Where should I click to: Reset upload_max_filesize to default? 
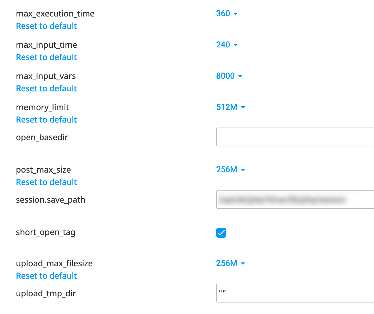click(x=47, y=276)
